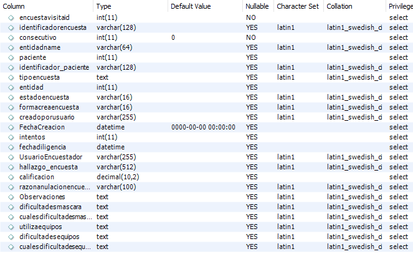
Task: Click the diamond icon beside Observaciones
Action: [x=11, y=197]
